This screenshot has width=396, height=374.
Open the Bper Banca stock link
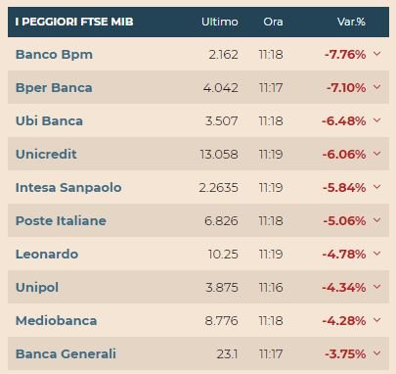(54, 88)
